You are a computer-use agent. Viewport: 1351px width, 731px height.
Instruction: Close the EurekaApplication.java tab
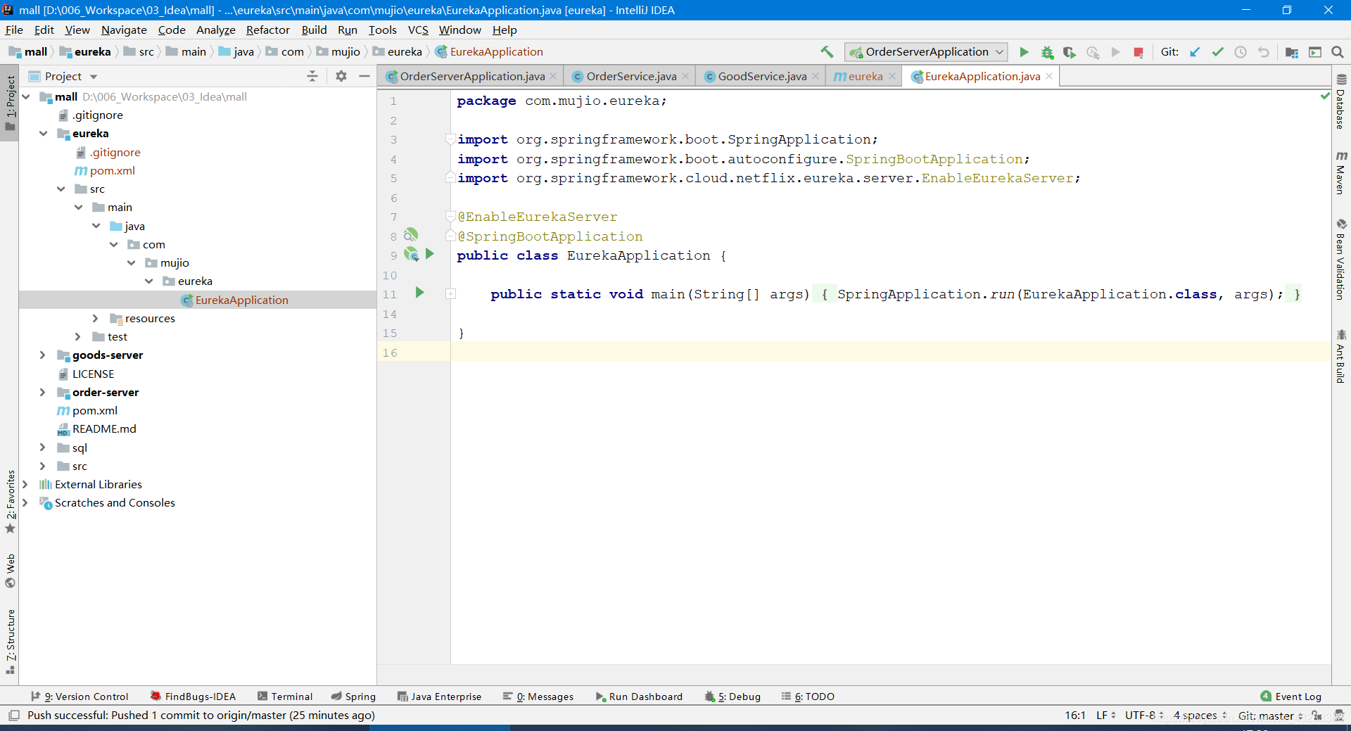pos(1049,76)
